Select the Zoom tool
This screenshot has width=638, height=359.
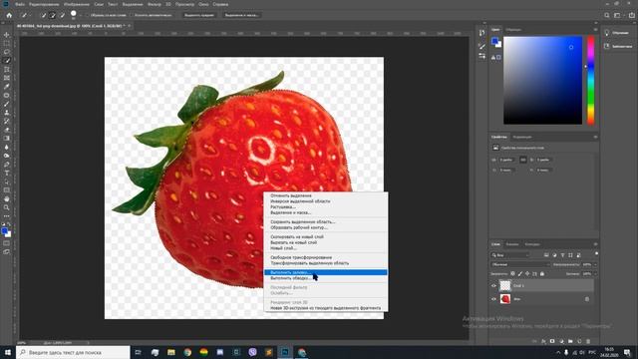tap(7, 207)
